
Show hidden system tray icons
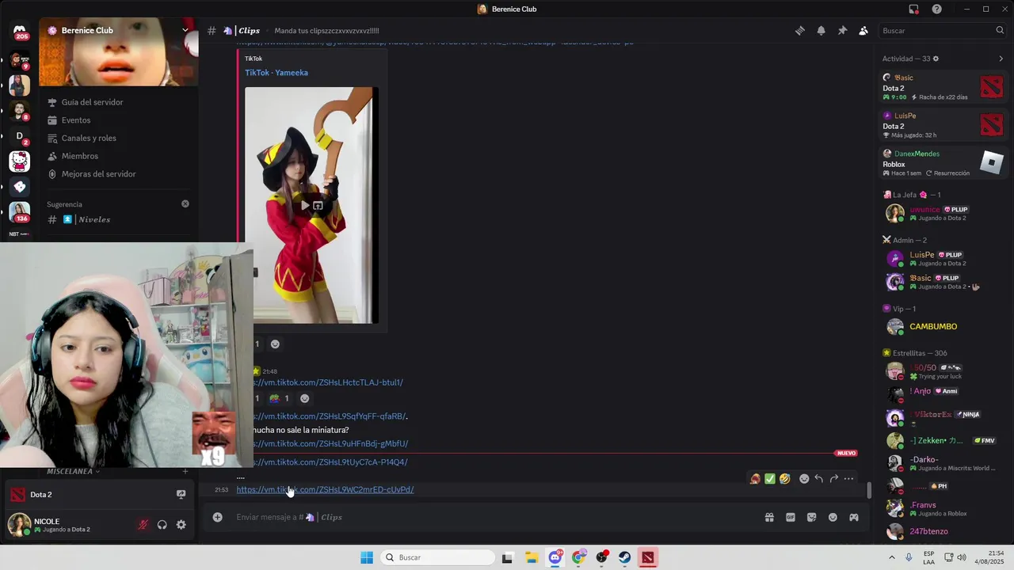(x=891, y=557)
